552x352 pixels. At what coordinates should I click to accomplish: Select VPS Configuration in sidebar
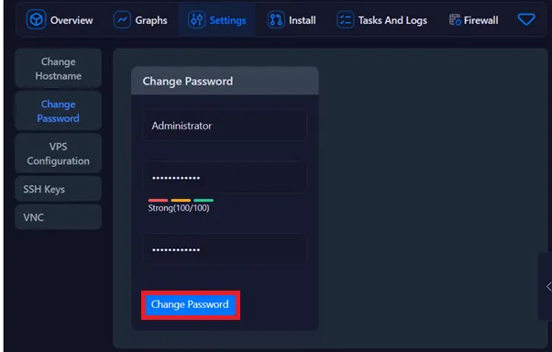tap(59, 153)
